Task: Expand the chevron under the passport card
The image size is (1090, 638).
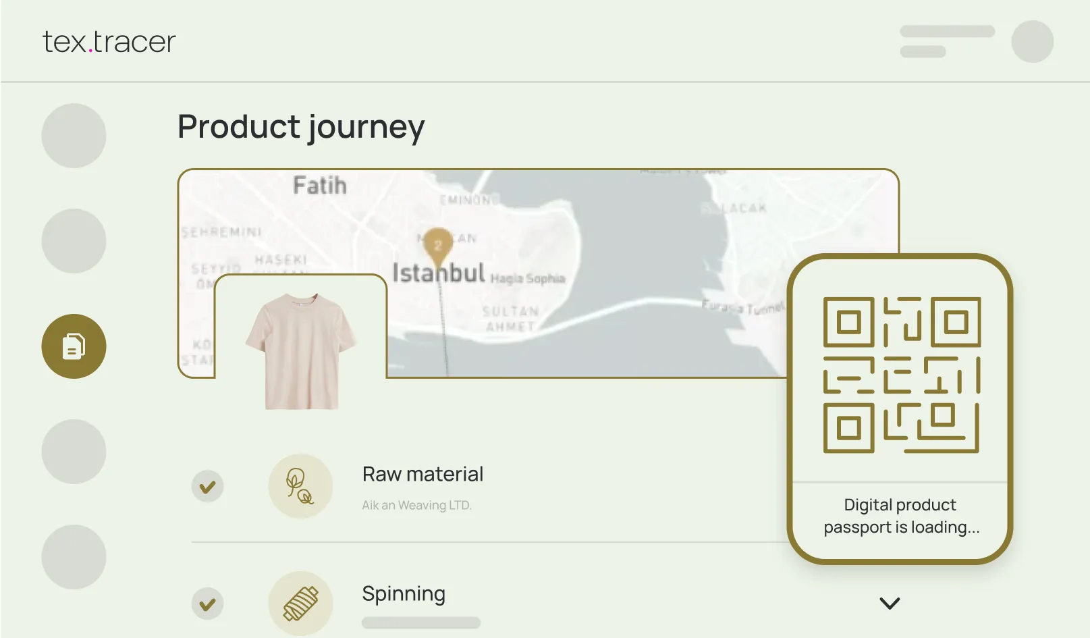Action: (890, 603)
